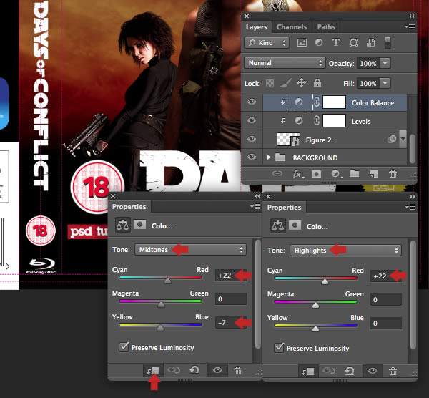Toggle adjustment visibility eye in Midtones Properties panel
429x398 pixels.
point(217,370)
